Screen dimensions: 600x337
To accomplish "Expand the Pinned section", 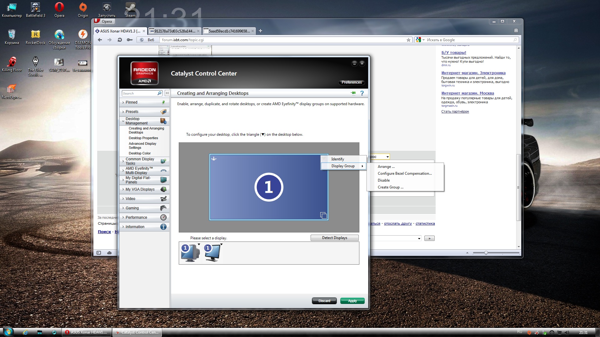I will 144,102.
